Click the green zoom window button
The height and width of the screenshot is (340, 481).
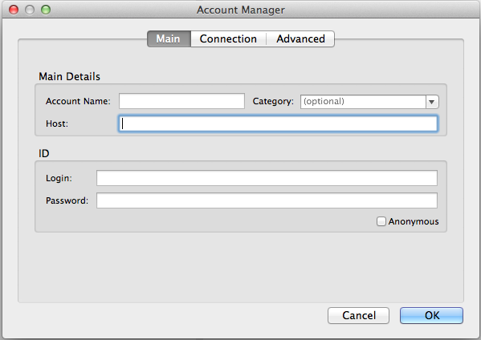click(46, 10)
